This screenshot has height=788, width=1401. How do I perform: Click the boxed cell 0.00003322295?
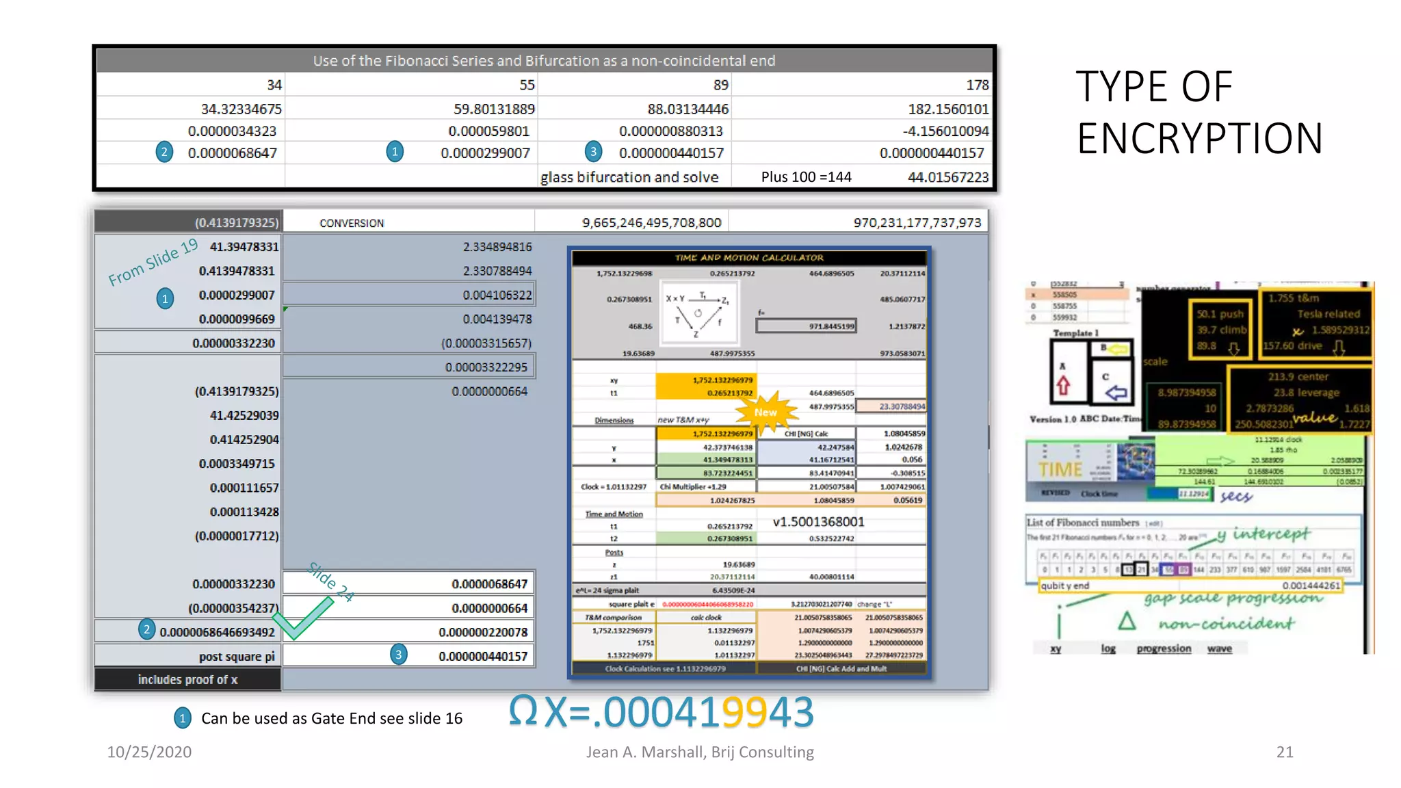(x=408, y=367)
